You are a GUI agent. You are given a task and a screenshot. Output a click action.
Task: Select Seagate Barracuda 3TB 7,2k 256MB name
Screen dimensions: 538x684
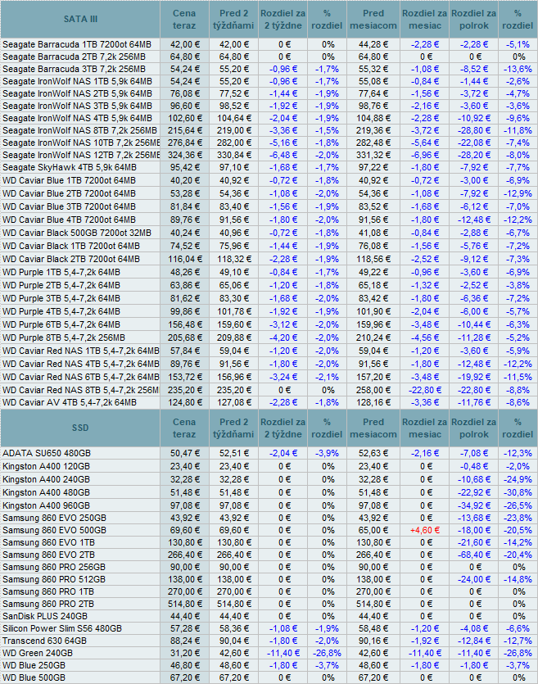[x=75, y=69]
